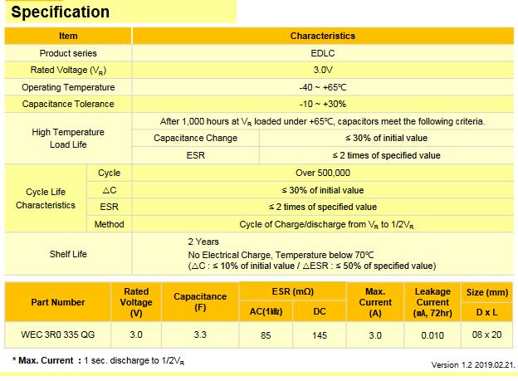Select the 2 Years shelf life text

204,242
